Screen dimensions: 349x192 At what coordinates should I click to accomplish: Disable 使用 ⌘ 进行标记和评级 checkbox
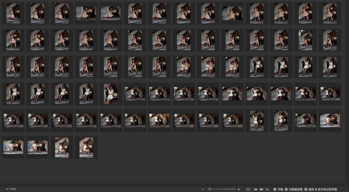[x=306, y=189]
